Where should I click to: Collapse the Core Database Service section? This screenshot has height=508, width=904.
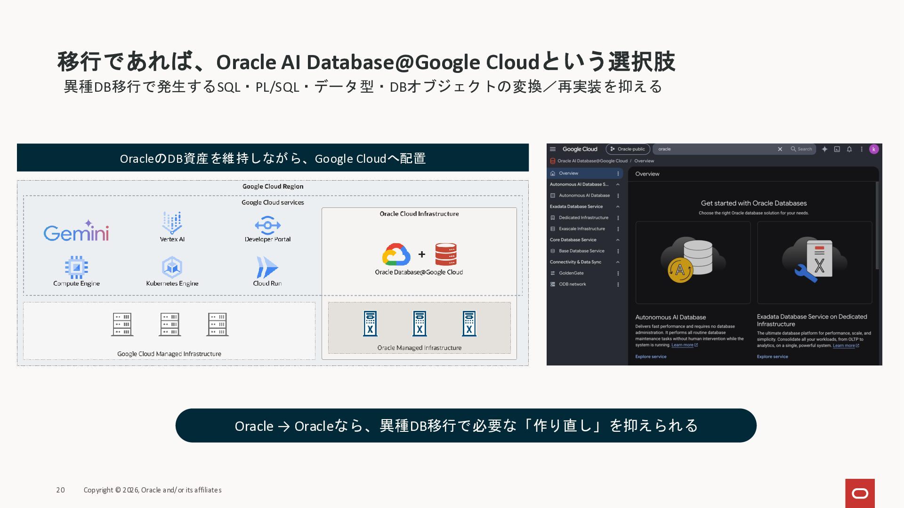point(618,240)
